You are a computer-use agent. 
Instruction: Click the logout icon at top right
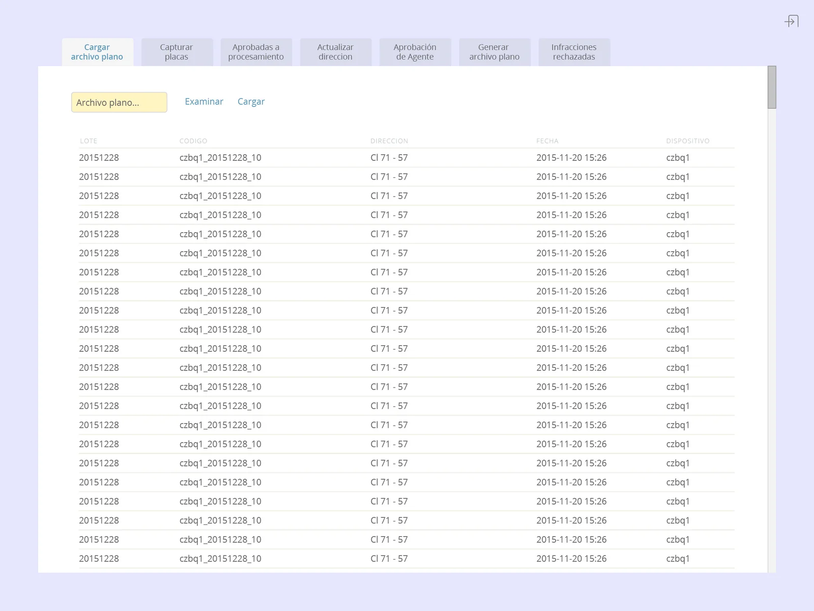coord(792,21)
